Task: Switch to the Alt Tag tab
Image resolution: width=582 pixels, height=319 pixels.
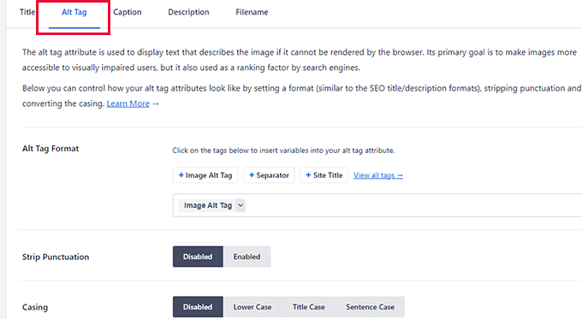Action: pyautogui.click(x=74, y=12)
